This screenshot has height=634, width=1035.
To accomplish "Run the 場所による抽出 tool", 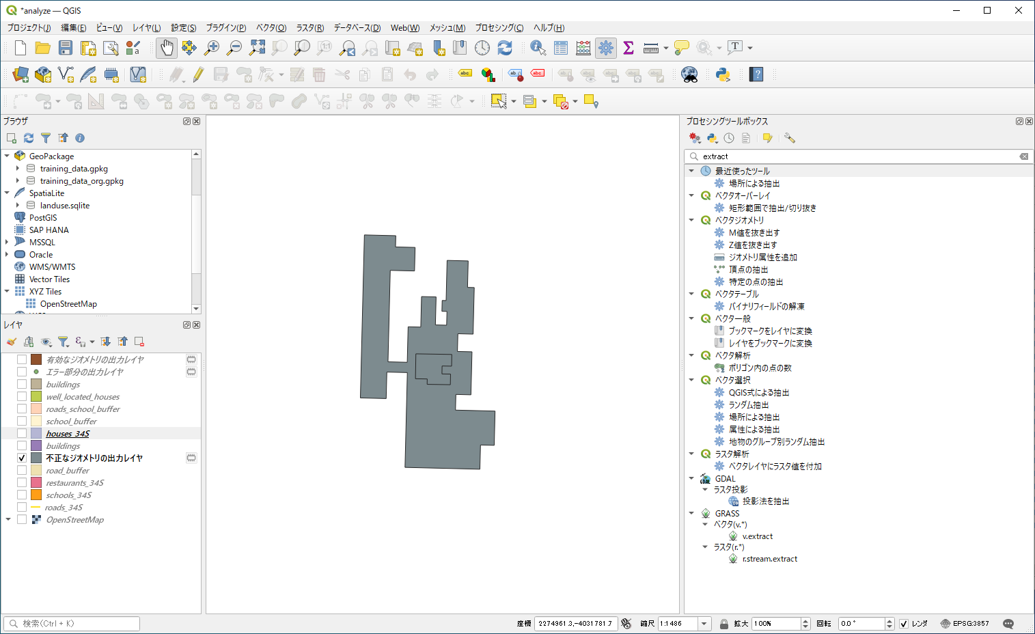I will (x=756, y=183).
